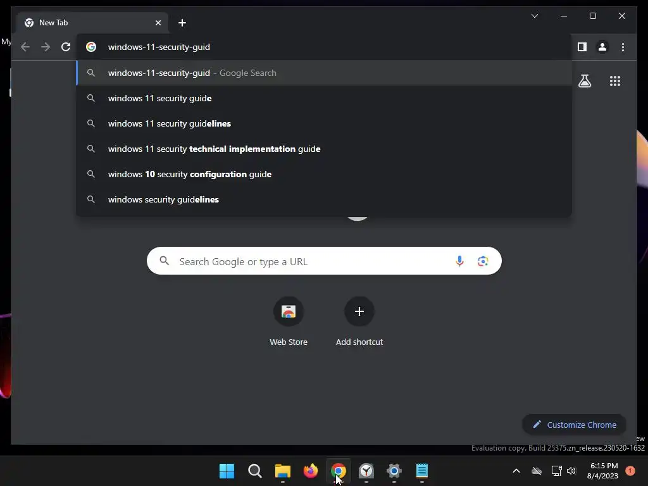Viewport: 648px width, 486px height.
Task: Minimize the Chrome window
Action: point(564,16)
